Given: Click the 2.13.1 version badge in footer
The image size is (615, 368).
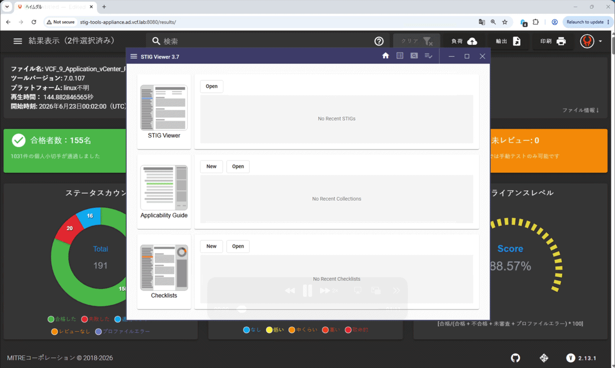Looking at the screenshot, I should point(581,358).
